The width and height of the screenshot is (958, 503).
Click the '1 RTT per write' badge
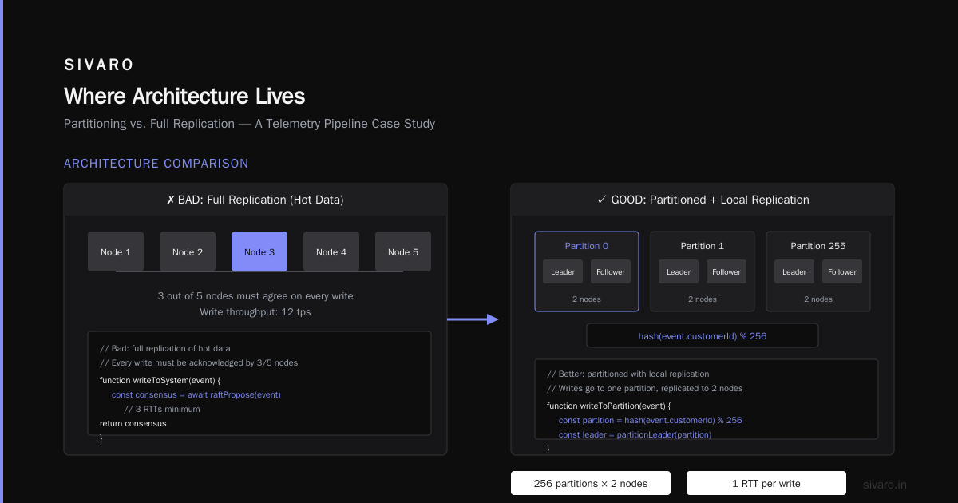coord(766,483)
